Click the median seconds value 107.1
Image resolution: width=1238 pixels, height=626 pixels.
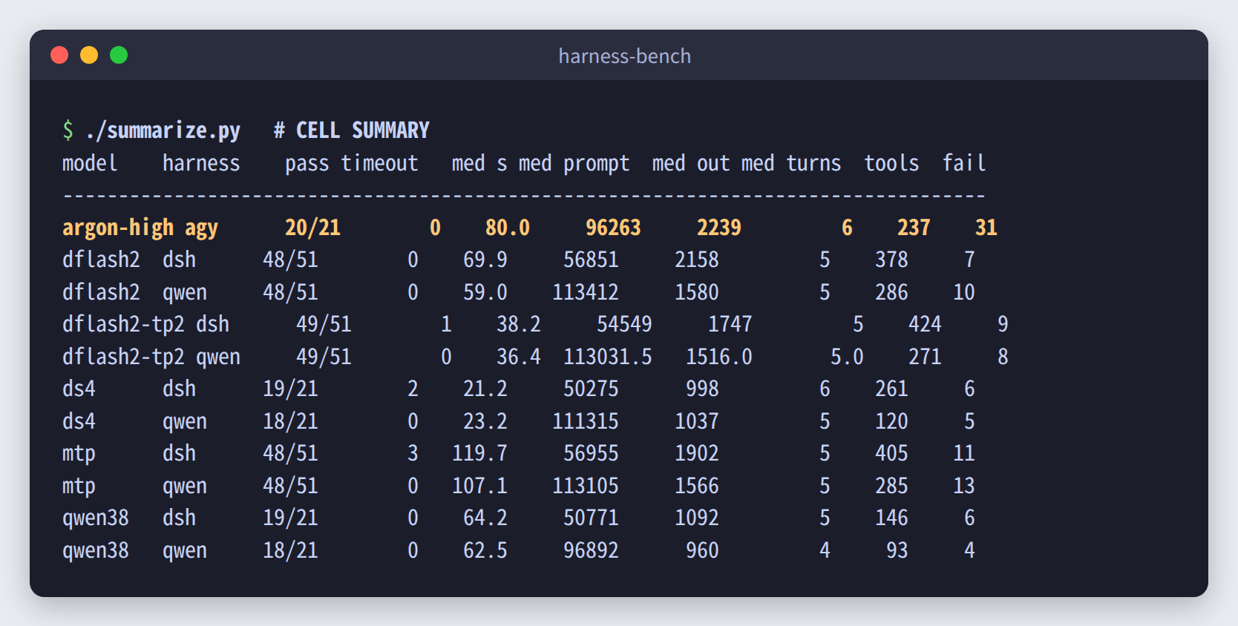479,486
